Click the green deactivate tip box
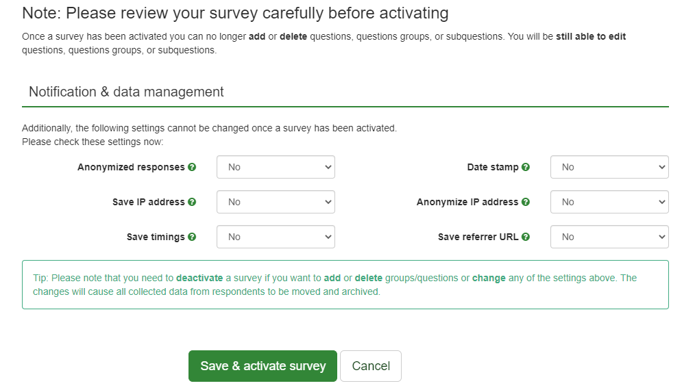682x390 pixels. [x=345, y=285]
